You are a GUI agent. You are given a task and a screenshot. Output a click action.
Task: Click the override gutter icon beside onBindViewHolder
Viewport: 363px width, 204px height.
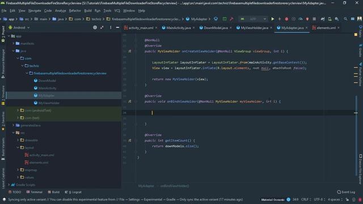pos(130,101)
